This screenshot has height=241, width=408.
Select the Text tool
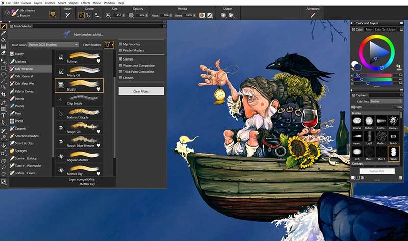coord(3,116)
